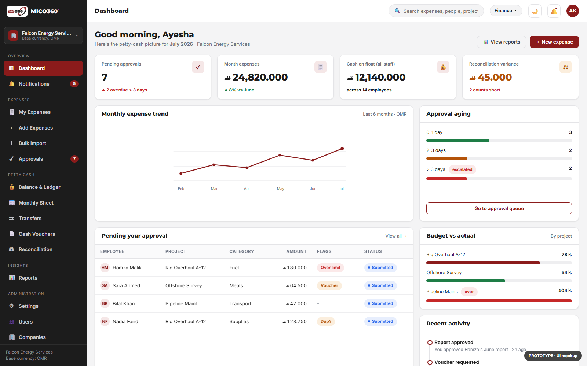Click Go to approval queue
Image resolution: width=587 pixels, height=366 pixels.
[499, 208]
